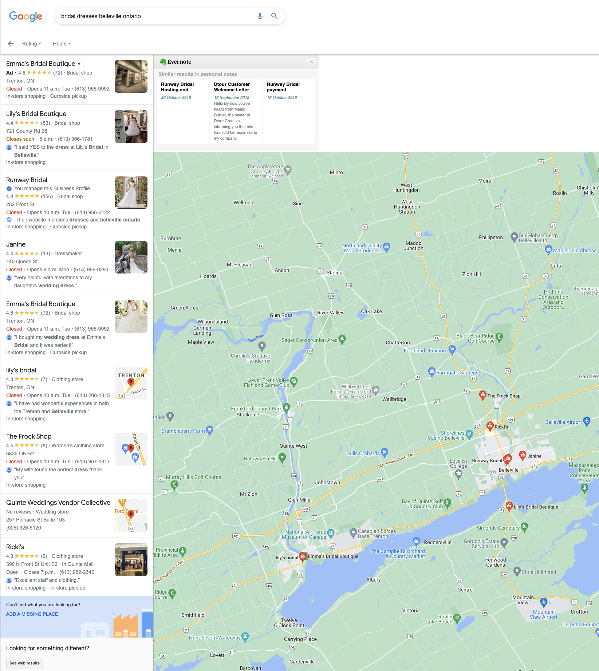Click The Frock Shop red map pin
This screenshot has height=671, width=599.
click(x=482, y=395)
